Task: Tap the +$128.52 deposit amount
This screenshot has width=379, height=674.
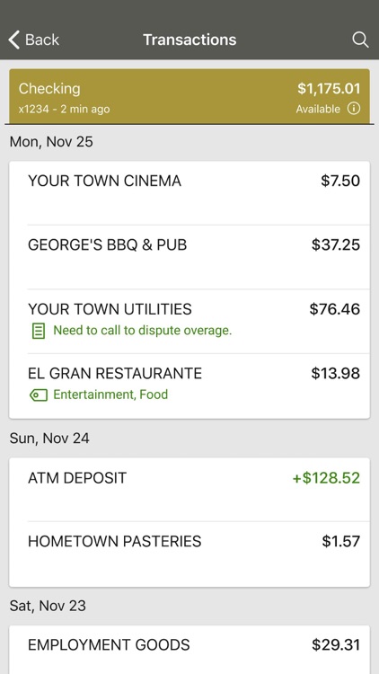Action: point(326,478)
